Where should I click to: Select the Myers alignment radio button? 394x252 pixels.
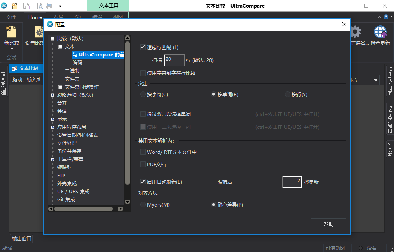(143, 204)
